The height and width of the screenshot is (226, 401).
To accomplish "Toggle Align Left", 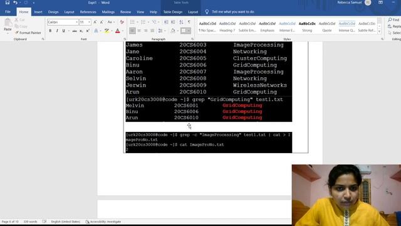I will (132, 31).
